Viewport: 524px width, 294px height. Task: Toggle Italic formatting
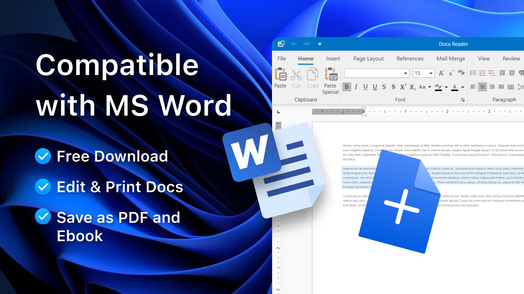[x=356, y=87]
